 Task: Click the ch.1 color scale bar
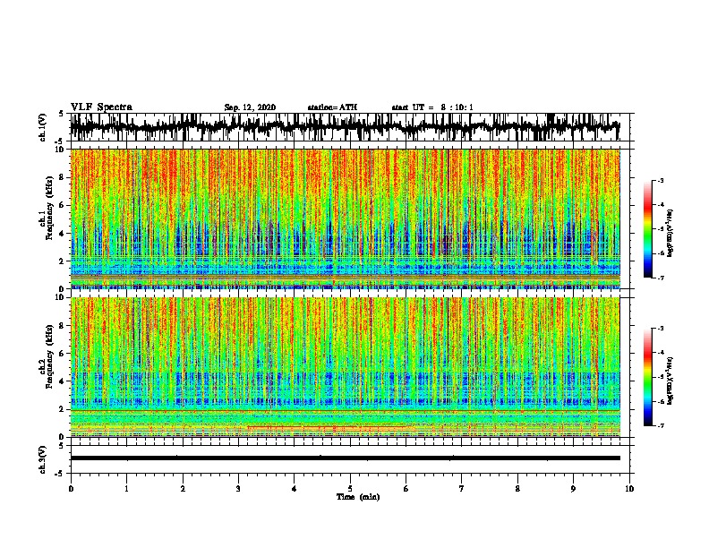(x=647, y=229)
